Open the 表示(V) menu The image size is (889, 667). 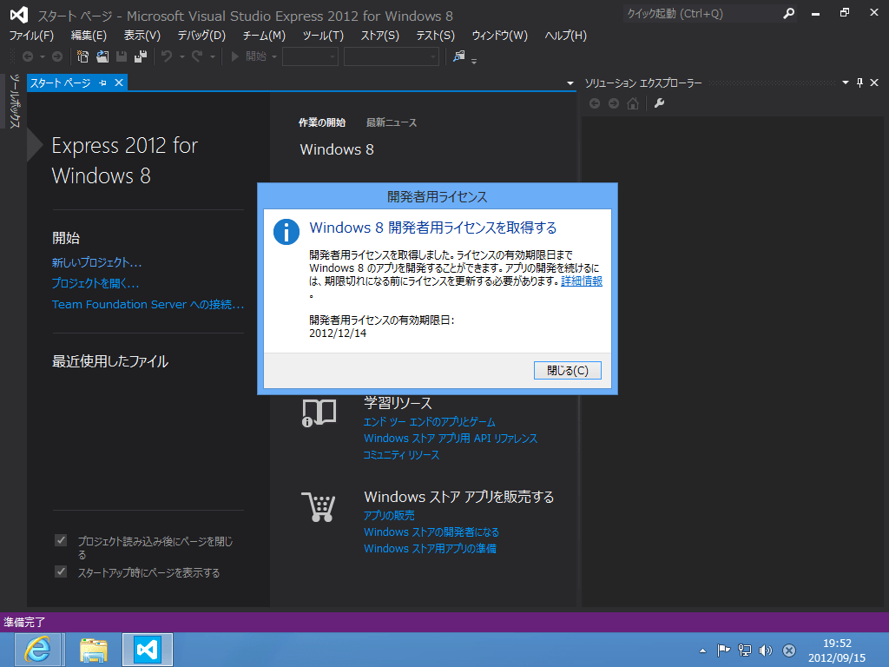142,35
